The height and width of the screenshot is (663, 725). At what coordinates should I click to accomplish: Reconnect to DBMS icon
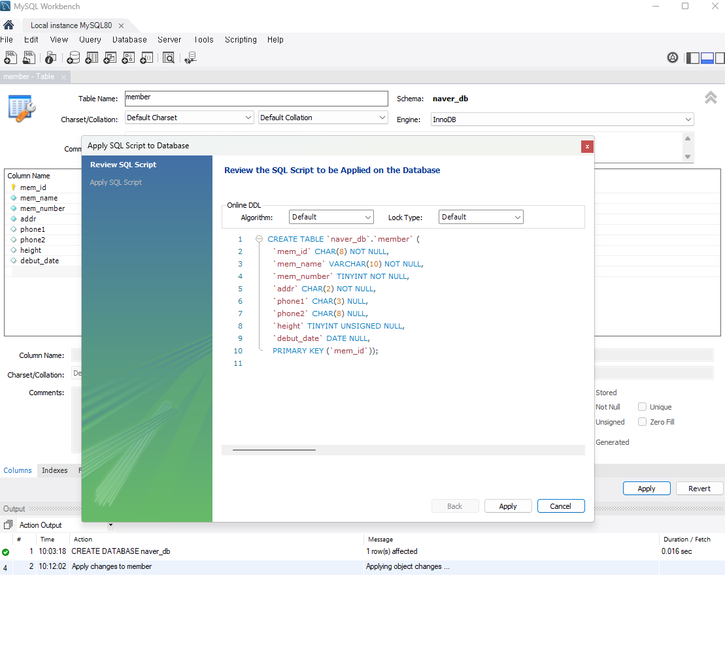pyautogui.click(x=190, y=57)
